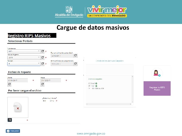Open the Período dropdown showing 4
The width and height of the screenshot is (182, 136).
pyautogui.click(x=24, y=64)
